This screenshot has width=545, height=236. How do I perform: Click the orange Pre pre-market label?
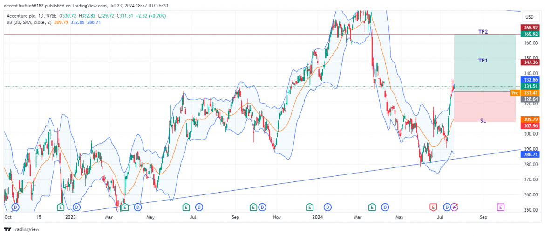(515, 93)
